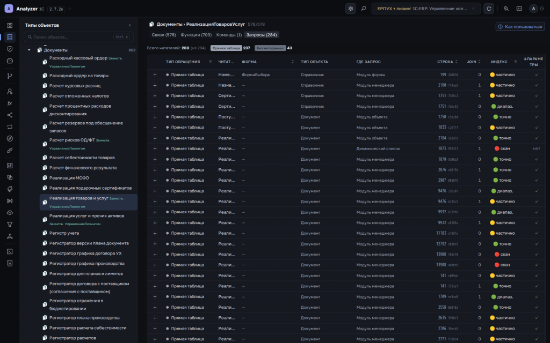The height and width of the screenshot is (343, 550).
Task: Click the 'Как пользоваться' help button
Action: 520,27
